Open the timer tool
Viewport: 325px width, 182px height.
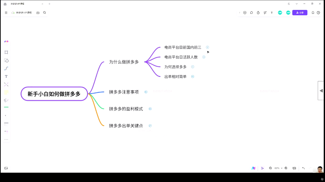click(258, 13)
